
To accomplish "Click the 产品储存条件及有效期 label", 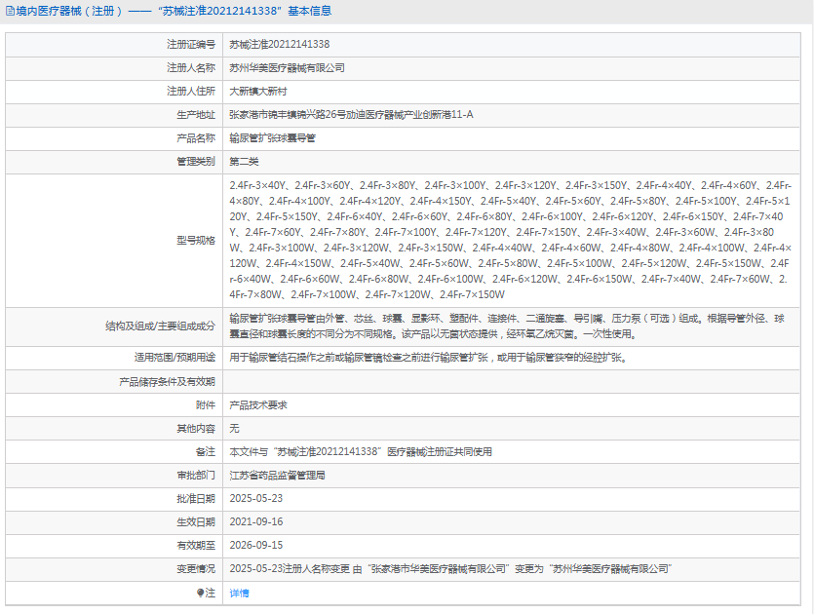I will (x=167, y=382).
